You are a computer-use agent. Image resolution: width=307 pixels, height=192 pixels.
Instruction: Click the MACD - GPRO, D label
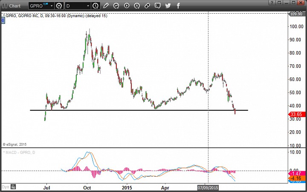(19, 152)
